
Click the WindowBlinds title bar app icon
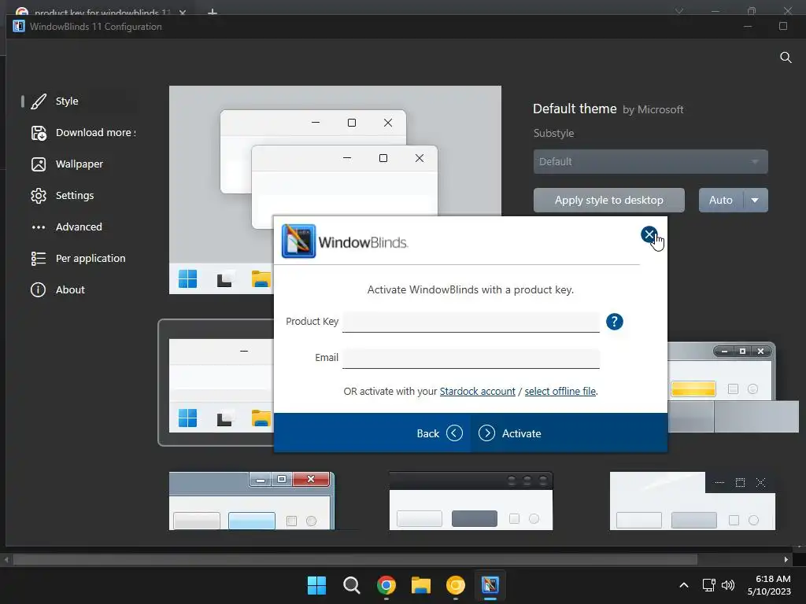click(x=19, y=26)
